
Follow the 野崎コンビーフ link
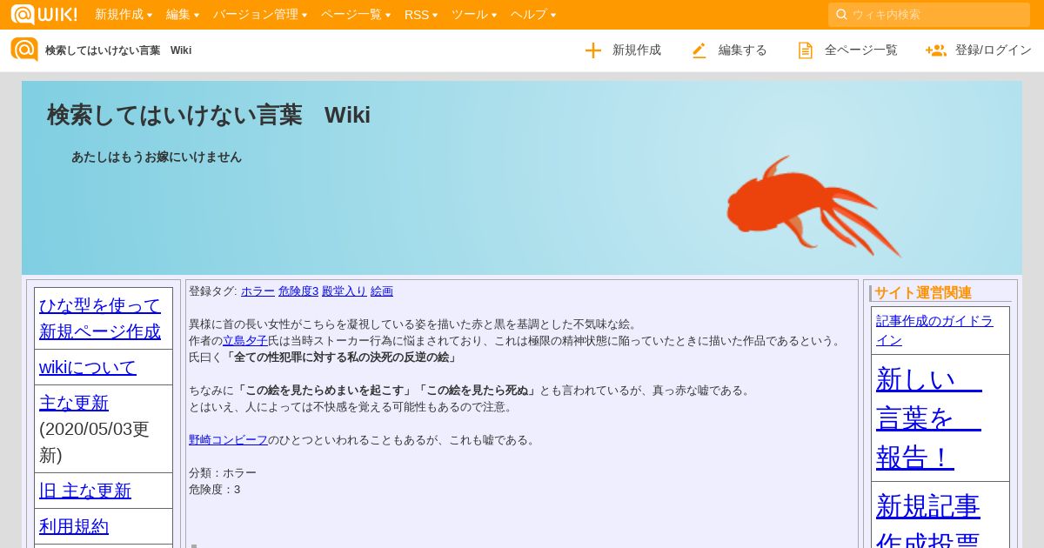click(x=228, y=440)
